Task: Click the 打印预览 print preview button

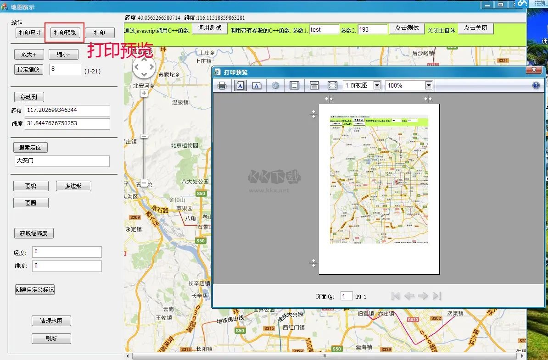Action: click(x=64, y=33)
